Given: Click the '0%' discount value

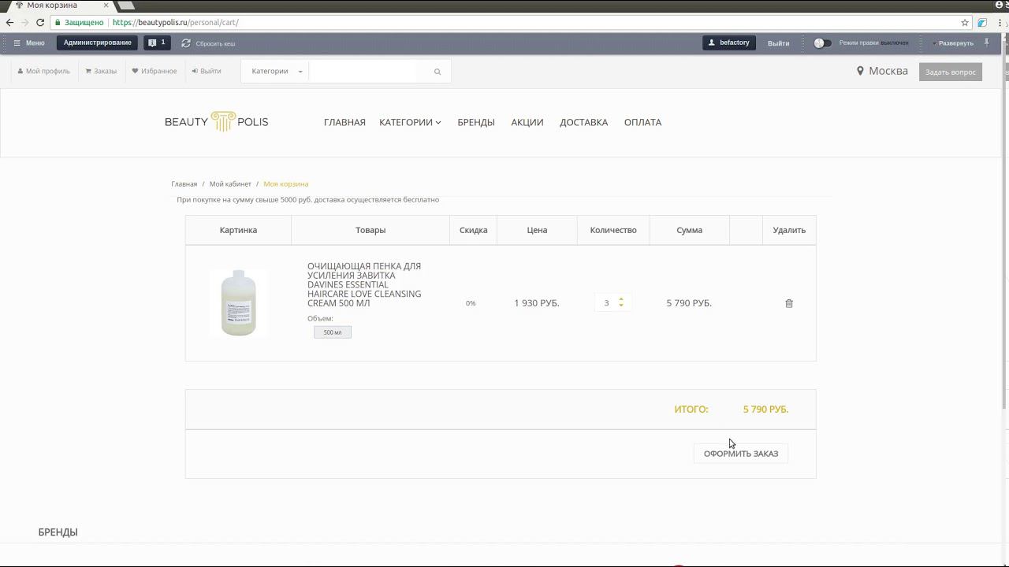Looking at the screenshot, I should click(471, 303).
